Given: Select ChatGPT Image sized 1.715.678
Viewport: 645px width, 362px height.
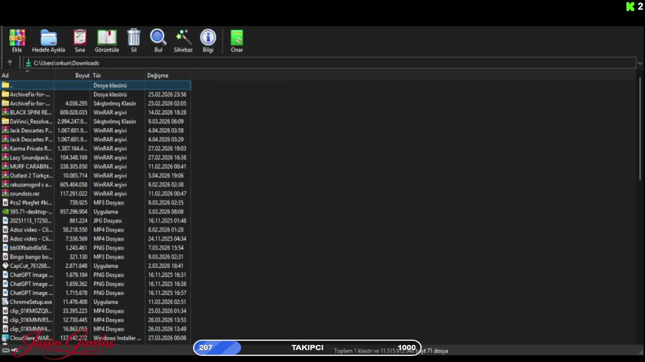Looking at the screenshot, I should click(95, 293).
